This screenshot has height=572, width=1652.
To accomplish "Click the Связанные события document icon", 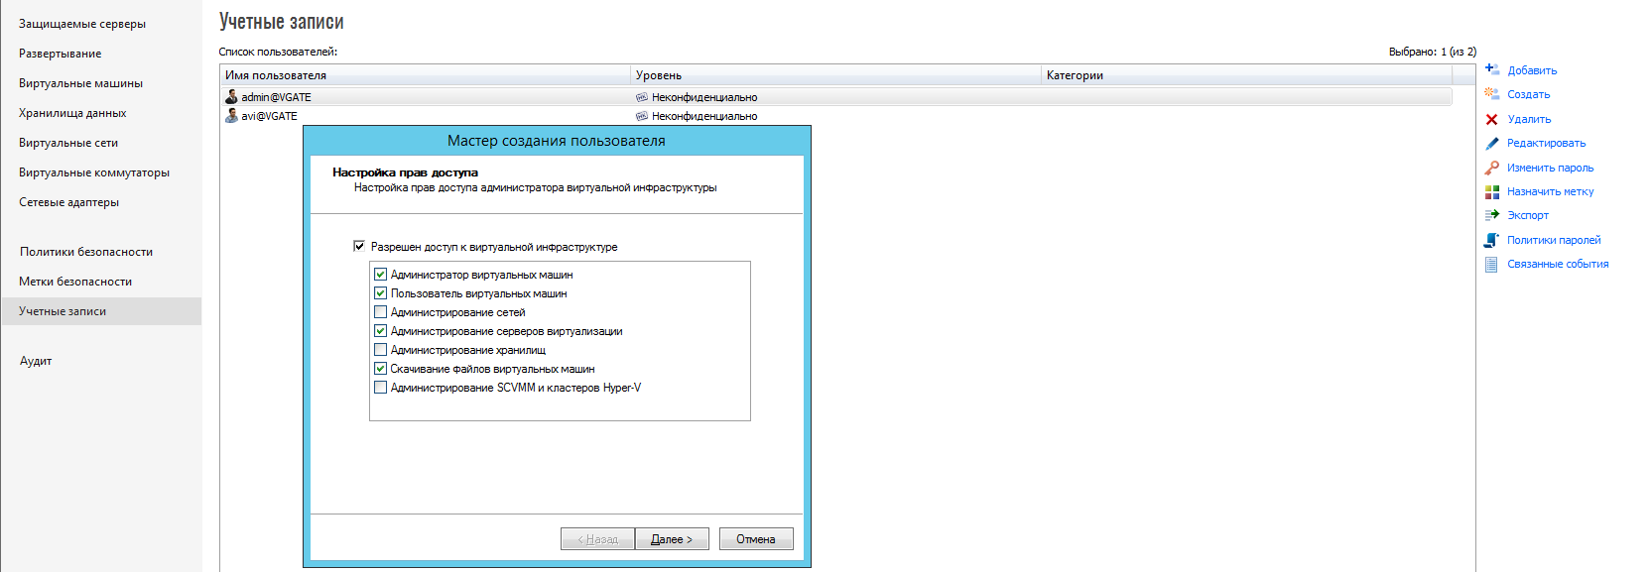I will 1491,264.
